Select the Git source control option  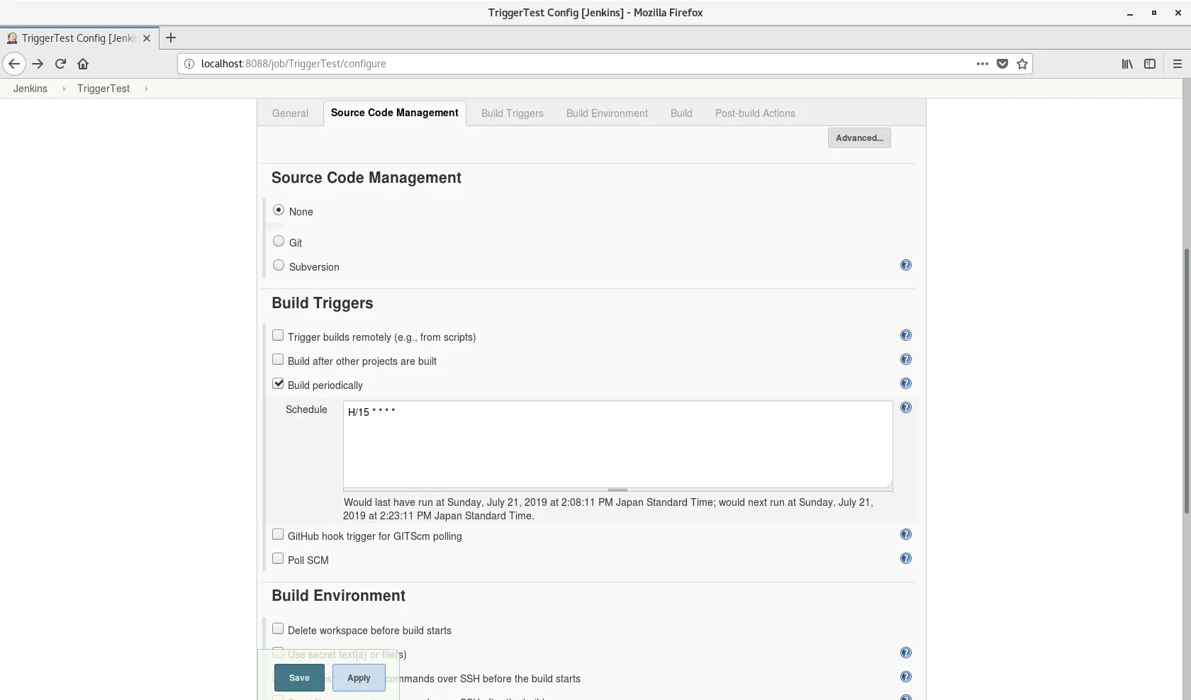coord(279,241)
